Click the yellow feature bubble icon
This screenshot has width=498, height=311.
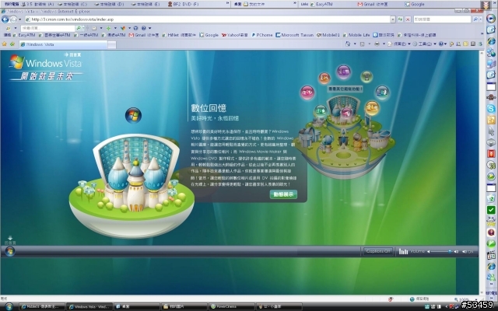[372, 107]
